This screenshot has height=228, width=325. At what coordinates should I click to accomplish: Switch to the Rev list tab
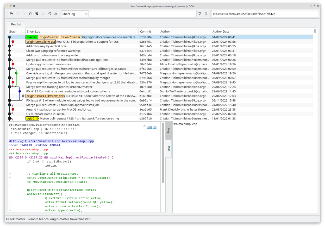(x=16, y=24)
